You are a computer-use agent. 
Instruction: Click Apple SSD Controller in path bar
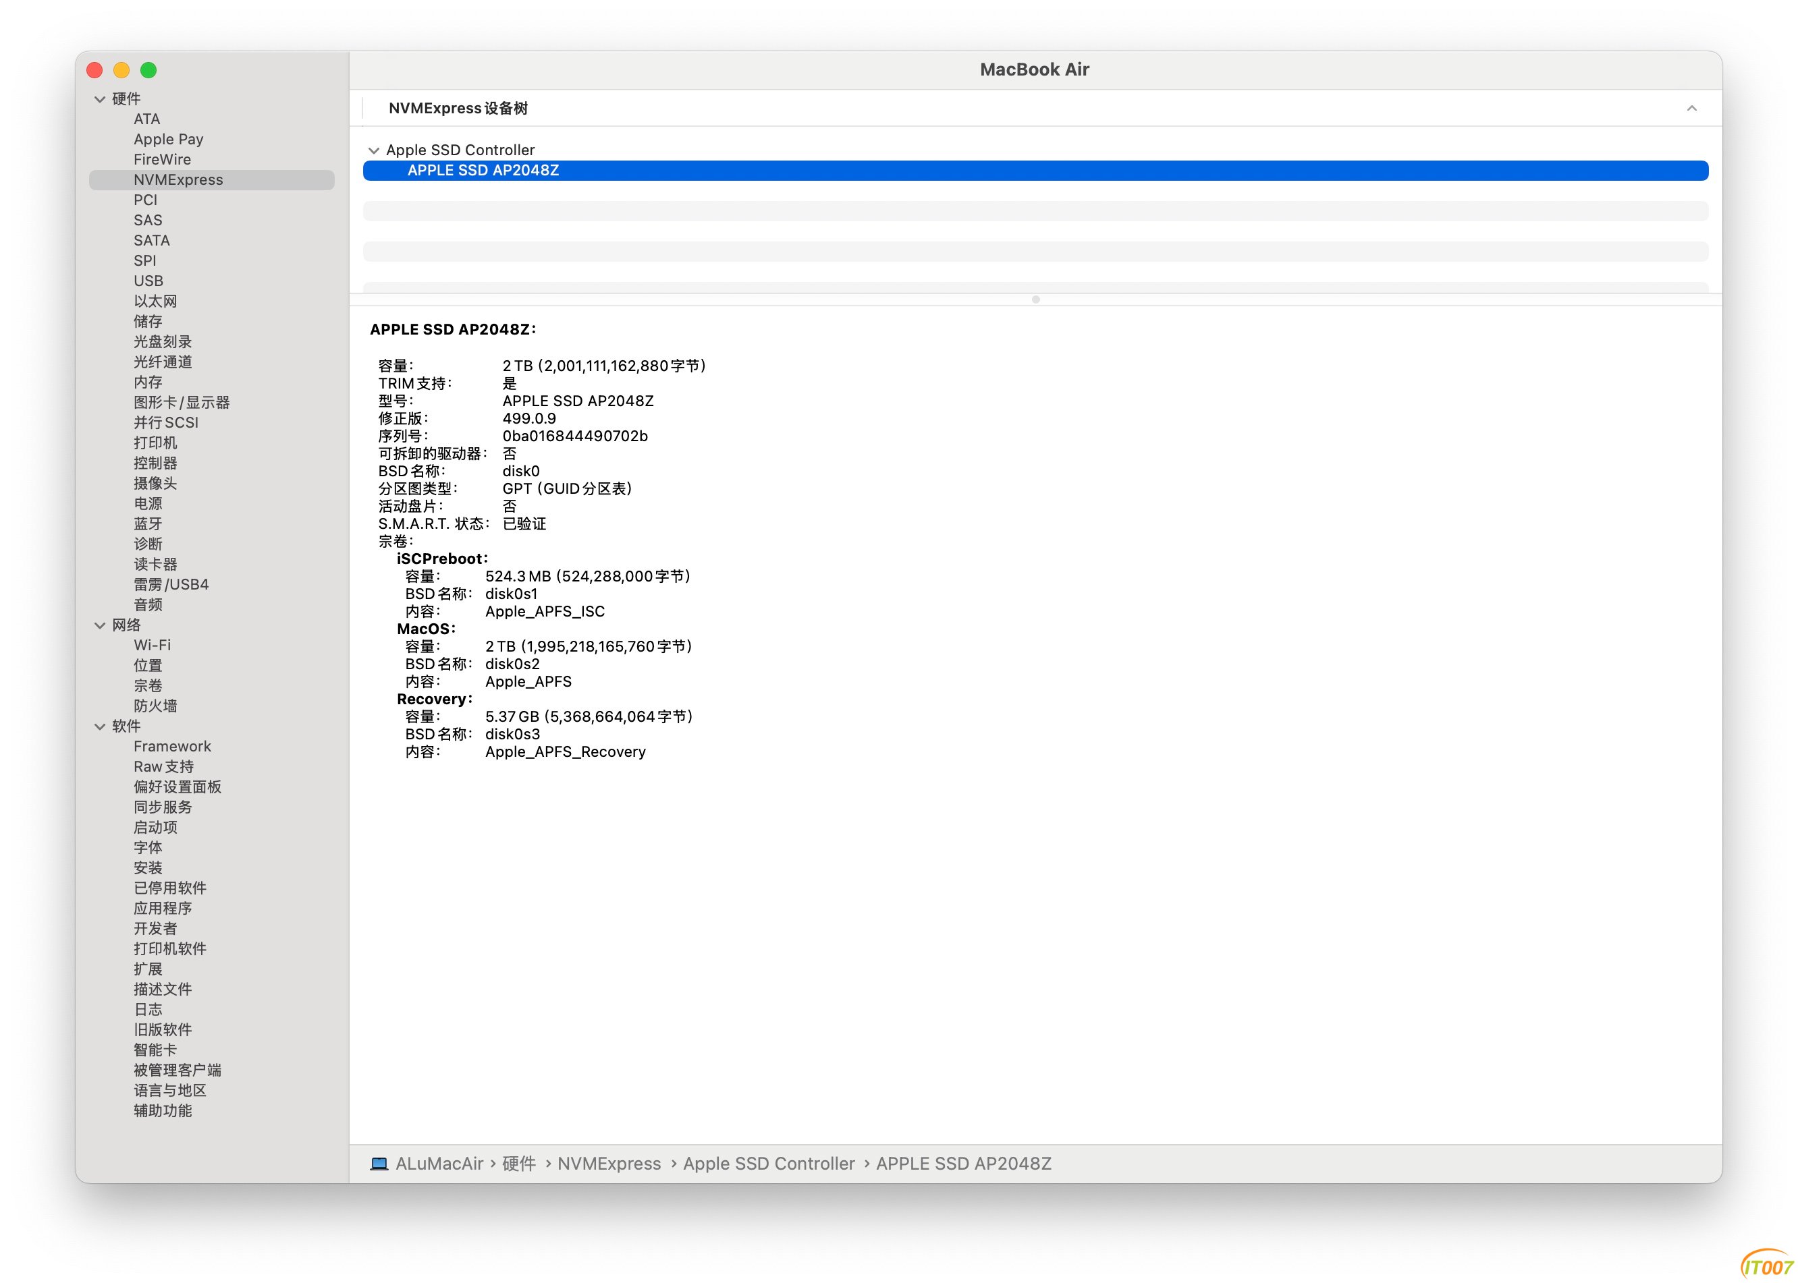(x=769, y=1164)
